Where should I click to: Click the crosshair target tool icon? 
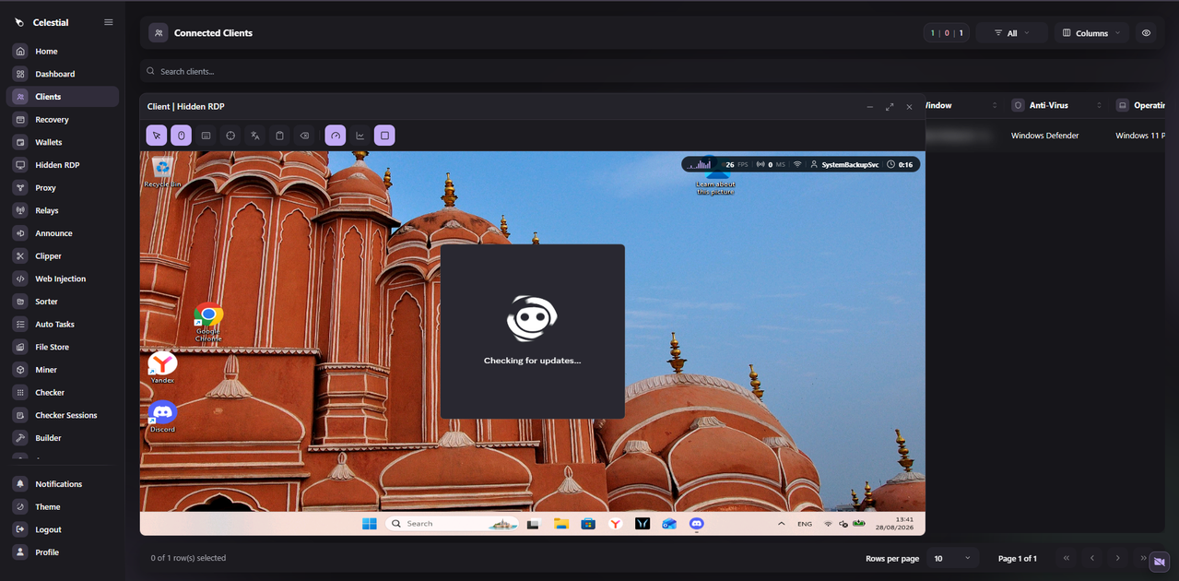pyautogui.click(x=230, y=136)
